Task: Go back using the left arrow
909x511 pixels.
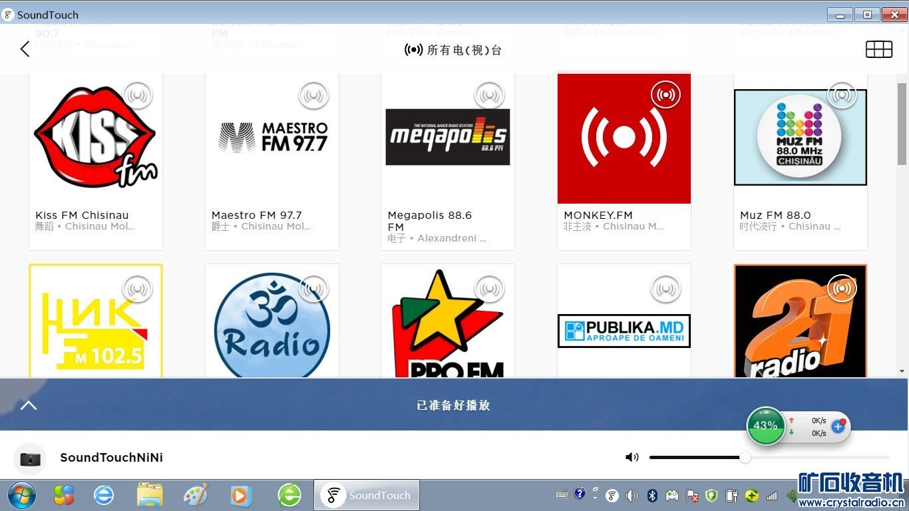Action: pos(25,49)
